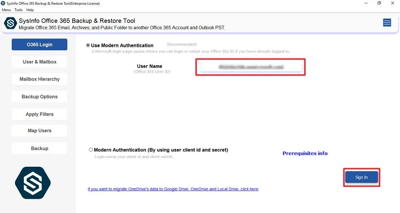Click the title bar application icon
The width and height of the screenshot is (400, 213).
tap(3, 3)
